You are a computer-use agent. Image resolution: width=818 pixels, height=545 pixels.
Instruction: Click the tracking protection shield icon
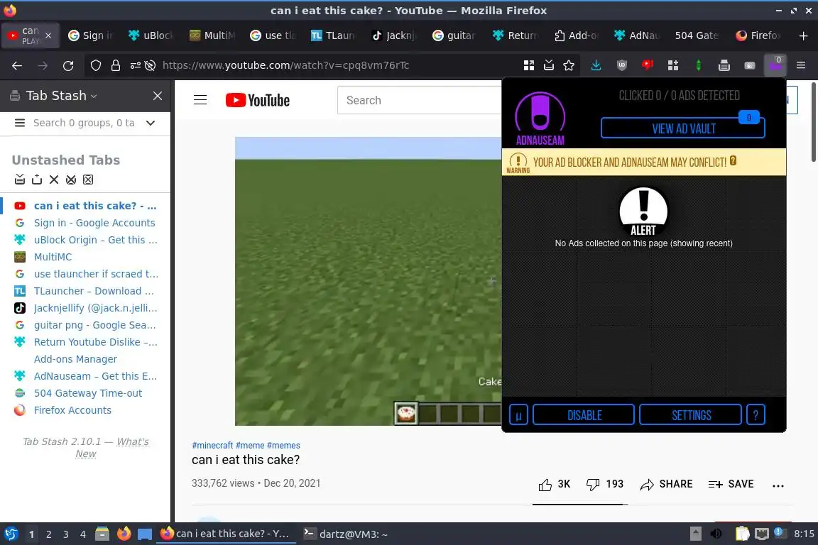coord(95,65)
